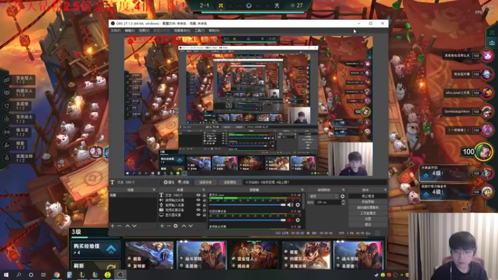
Task: Open 属性 for the selected text source
Action: 169,182
